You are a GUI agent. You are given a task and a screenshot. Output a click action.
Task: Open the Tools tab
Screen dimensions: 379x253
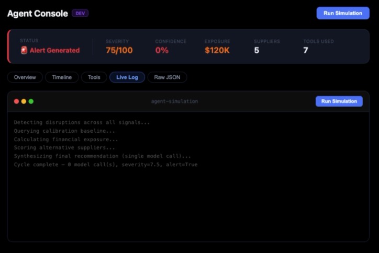[94, 77]
